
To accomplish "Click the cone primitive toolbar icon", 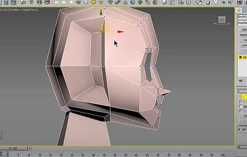I will tap(86, 2).
